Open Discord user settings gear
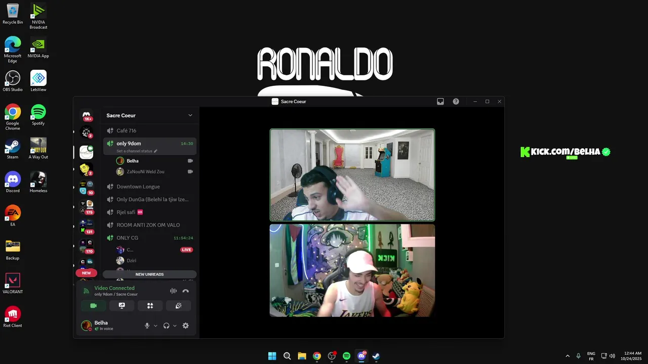 pyautogui.click(x=185, y=326)
